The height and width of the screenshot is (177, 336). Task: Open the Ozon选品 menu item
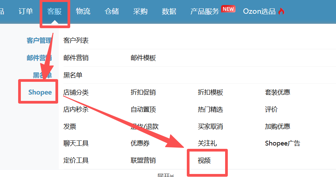[259, 11]
